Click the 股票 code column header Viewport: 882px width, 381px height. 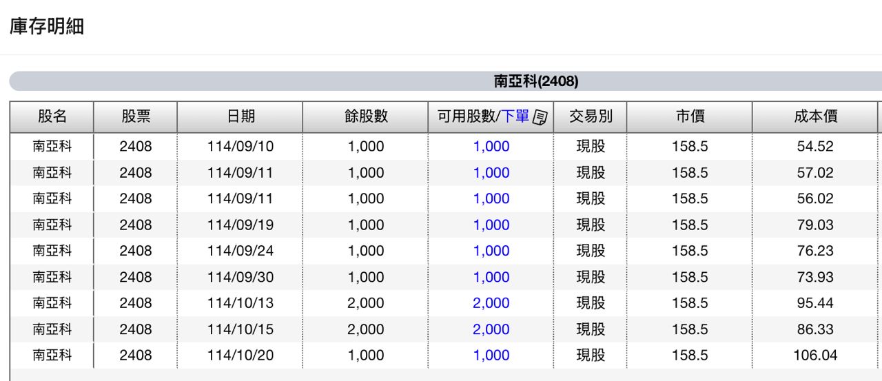pos(136,116)
